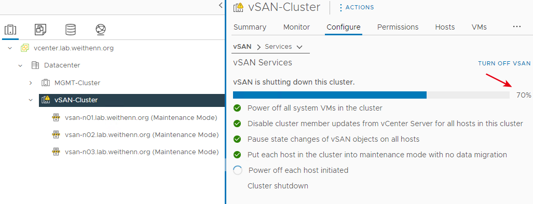533x204 pixels.
Task: Switch to the Monitor tab
Action: pos(296,27)
